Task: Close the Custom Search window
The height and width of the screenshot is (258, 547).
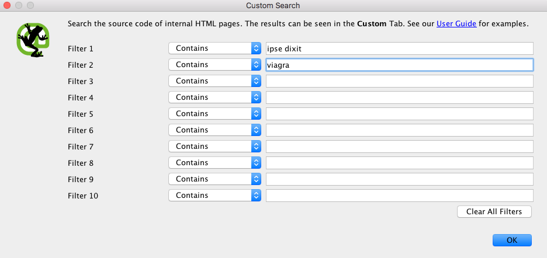Action: [x=8, y=5]
